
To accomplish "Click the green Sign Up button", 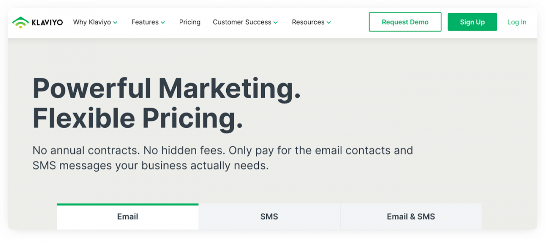I will [472, 22].
